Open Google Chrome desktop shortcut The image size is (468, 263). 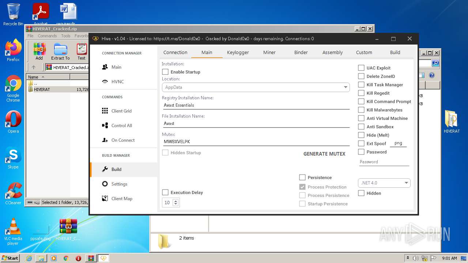click(13, 88)
